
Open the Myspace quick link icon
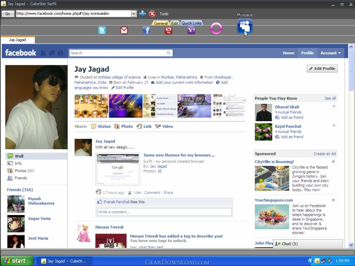pos(245,26)
